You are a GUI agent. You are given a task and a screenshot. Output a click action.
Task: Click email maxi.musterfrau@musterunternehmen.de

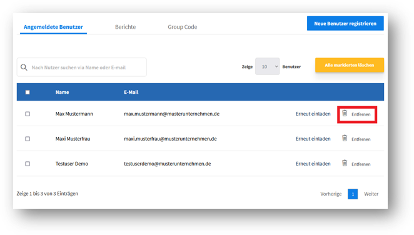click(170, 139)
